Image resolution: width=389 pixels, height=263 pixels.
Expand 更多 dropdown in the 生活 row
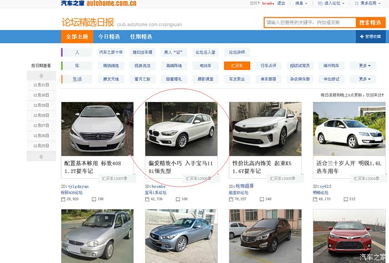coord(363,79)
